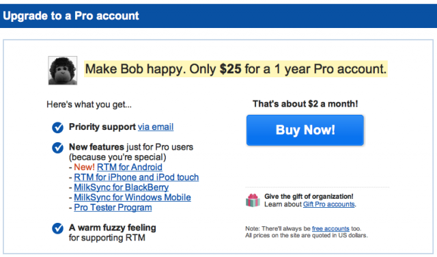Click checkmark icon beside Priority support
The height and width of the screenshot is (257, 437).
pos(57,128)
